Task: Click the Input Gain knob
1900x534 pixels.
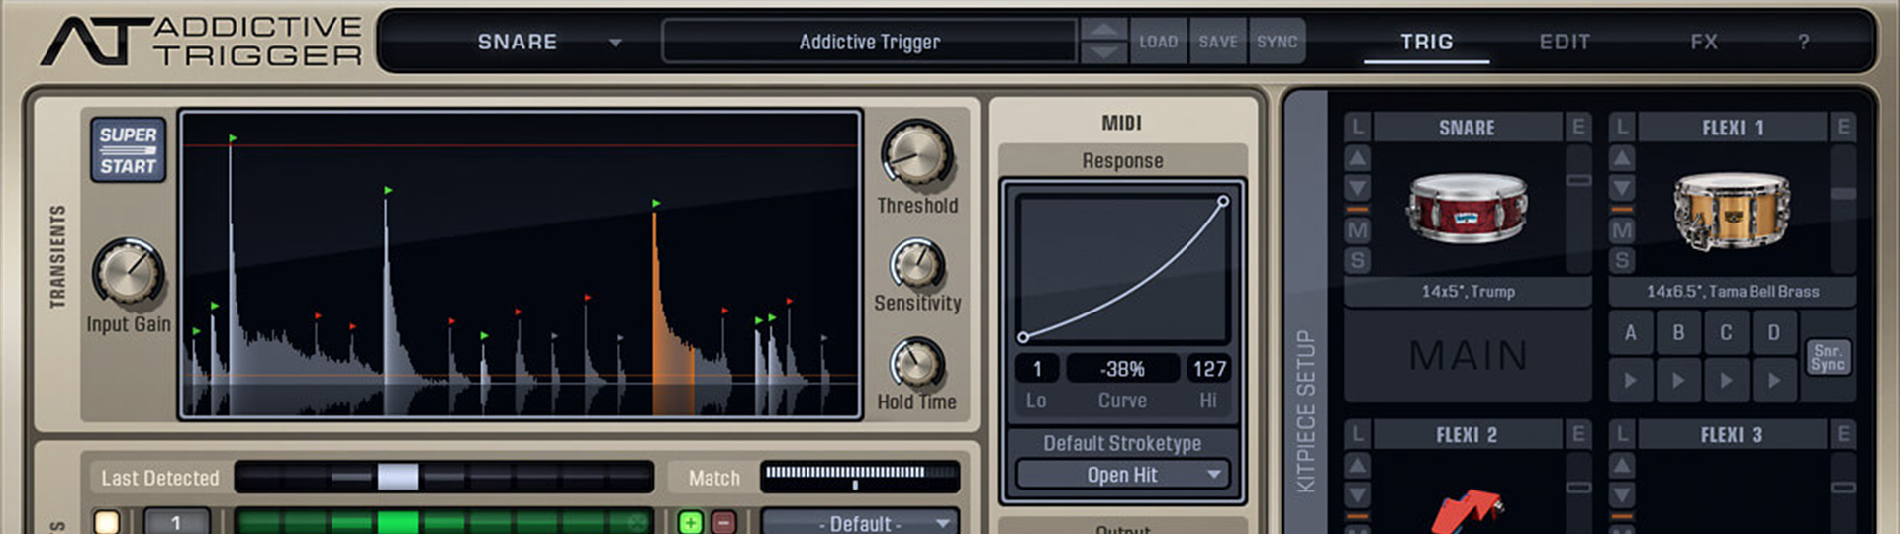Action: [128, 272]
